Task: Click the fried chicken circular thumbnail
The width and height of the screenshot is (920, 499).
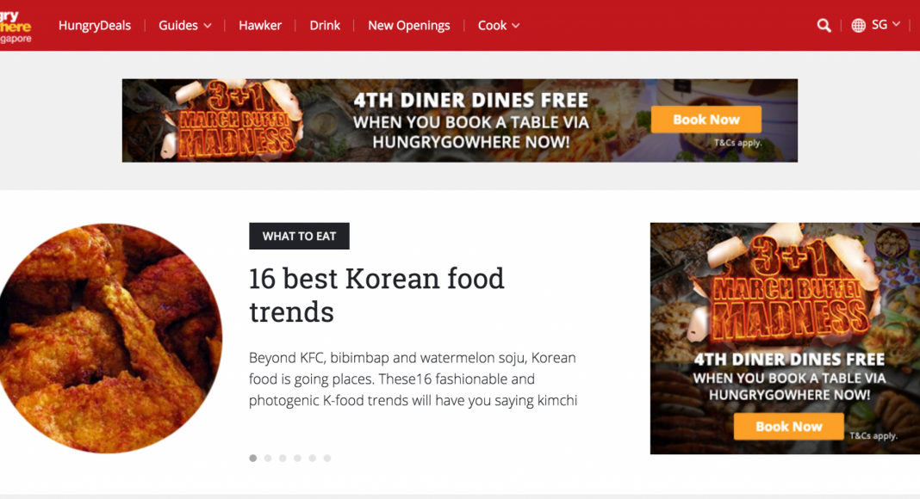Action: tap(110, 338)
